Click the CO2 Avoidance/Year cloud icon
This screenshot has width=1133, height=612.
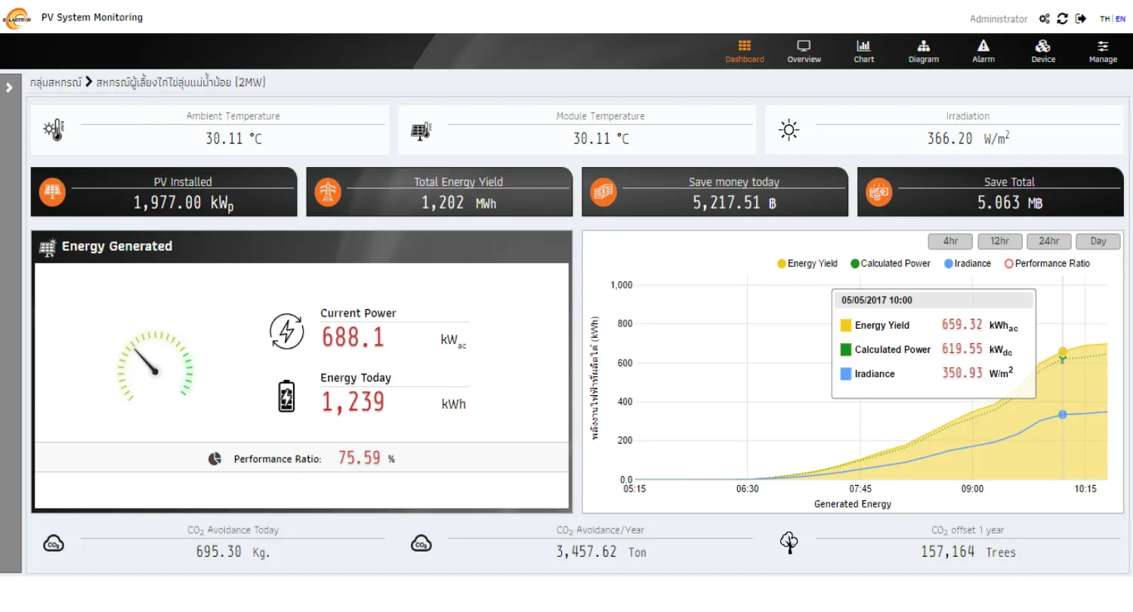[x=421, y=542]
